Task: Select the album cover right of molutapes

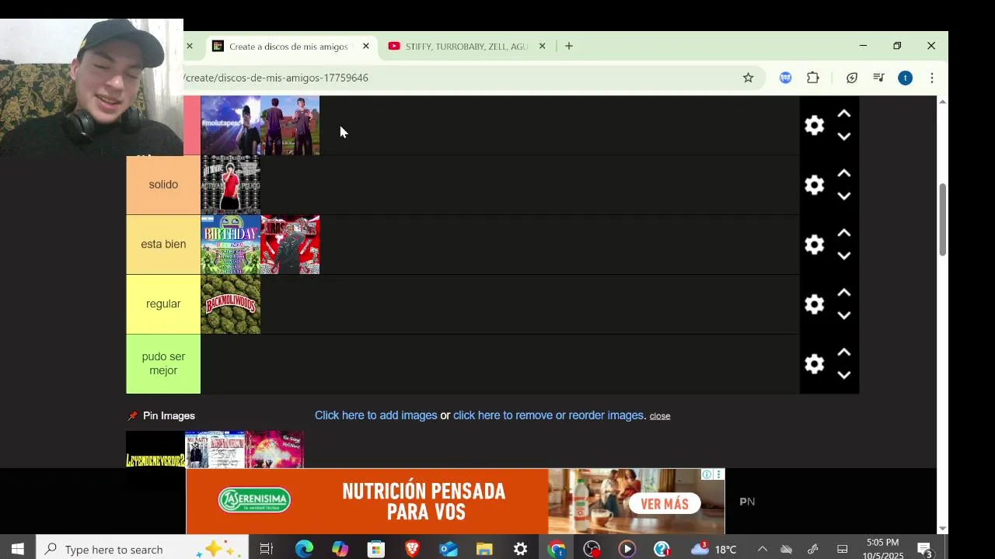Action: [x=290, y=125]
